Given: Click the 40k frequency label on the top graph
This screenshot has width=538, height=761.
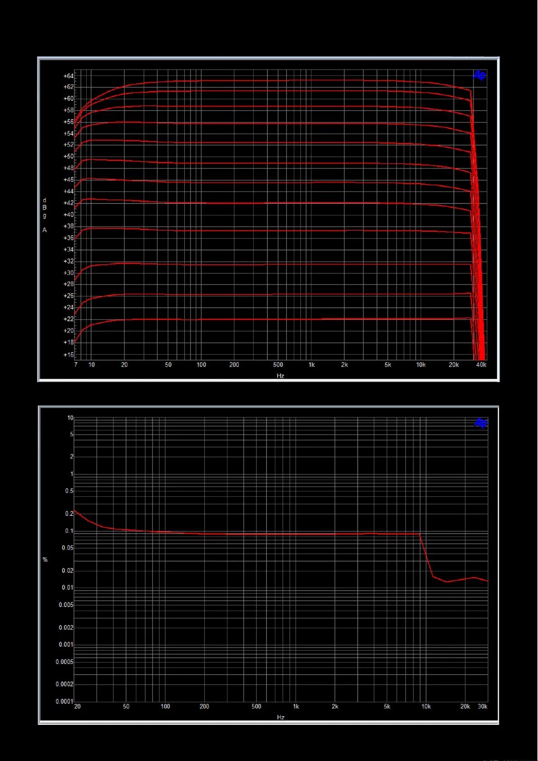Looking at the screenshot, I should click(x=481, y=365).
